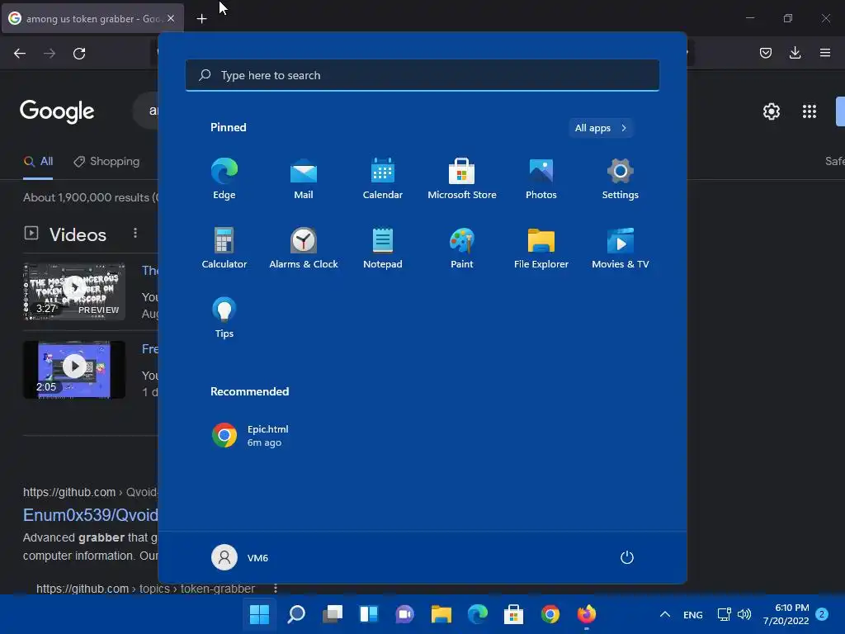Launch Movies & TV
This screenshot has height=634, width=845.
(621, 248)
